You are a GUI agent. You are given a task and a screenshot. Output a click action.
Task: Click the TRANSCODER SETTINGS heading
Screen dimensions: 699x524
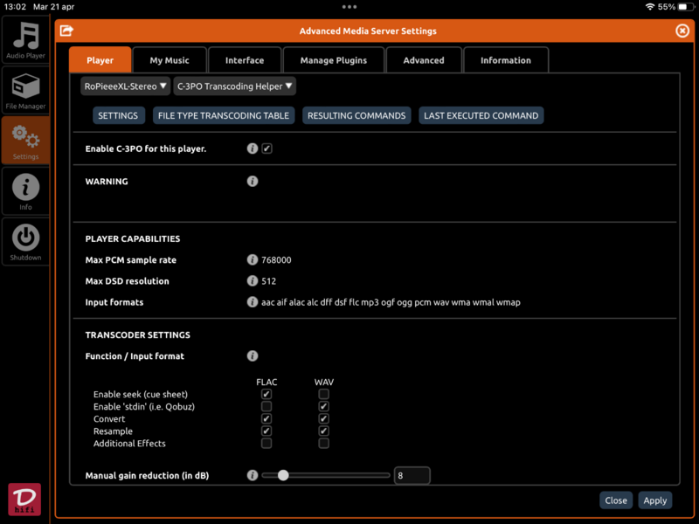coord(138,334)
